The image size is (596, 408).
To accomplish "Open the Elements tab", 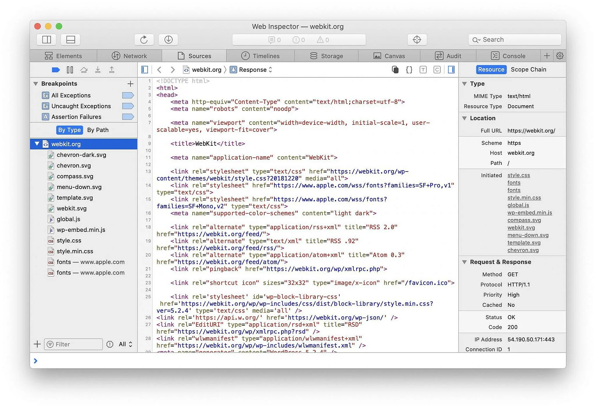I will (63, 56).
